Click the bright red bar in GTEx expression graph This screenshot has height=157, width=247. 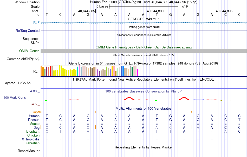[50, 71]
